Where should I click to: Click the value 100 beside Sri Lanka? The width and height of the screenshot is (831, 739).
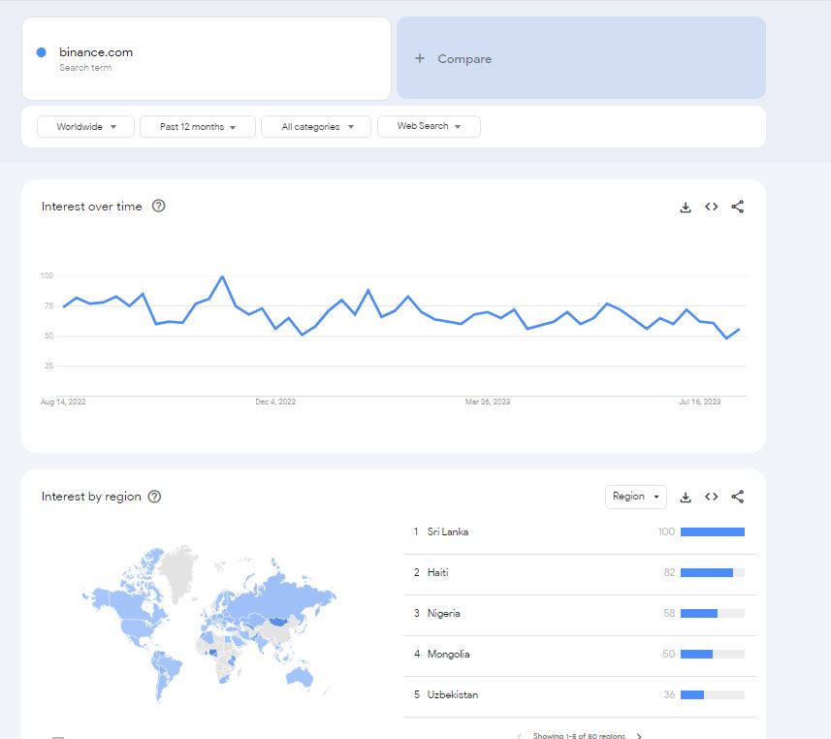[666, 531]
